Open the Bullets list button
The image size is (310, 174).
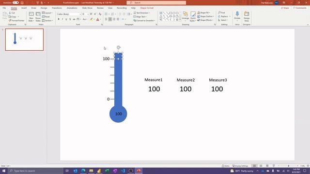[106, 14]
